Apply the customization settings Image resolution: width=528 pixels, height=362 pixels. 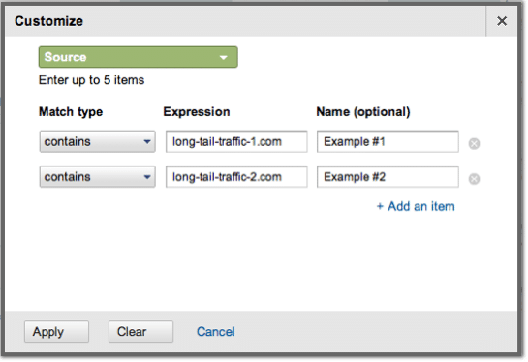pyautogui.click(x=56, y=332)
